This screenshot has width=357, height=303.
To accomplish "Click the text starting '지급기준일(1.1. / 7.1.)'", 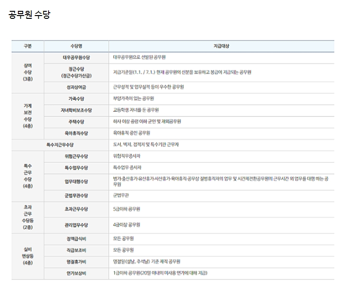I will [x=182, y=73].
